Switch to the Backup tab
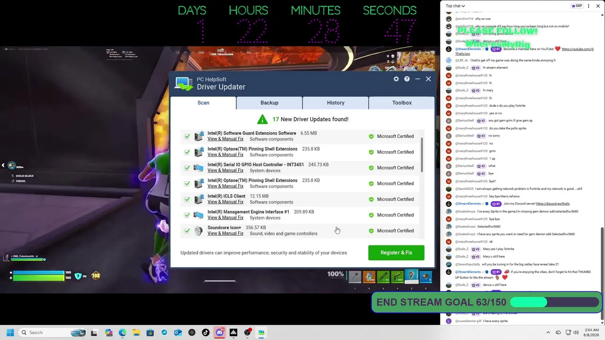The image size is (605, 340). [x=269, y=102]
